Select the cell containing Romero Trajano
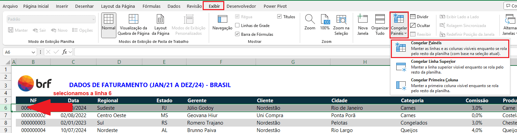Viewport: 517px width, 133px height. (x=221, y=123)
